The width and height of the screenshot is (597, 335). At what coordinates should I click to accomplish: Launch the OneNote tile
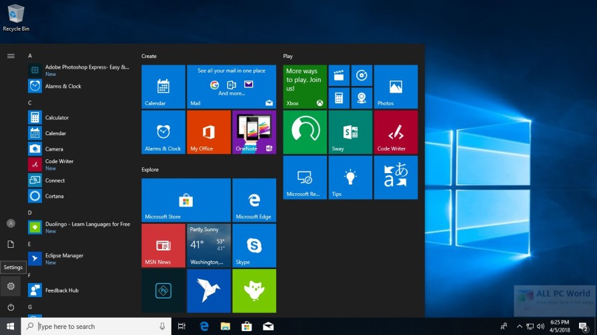tap(254, 133)
